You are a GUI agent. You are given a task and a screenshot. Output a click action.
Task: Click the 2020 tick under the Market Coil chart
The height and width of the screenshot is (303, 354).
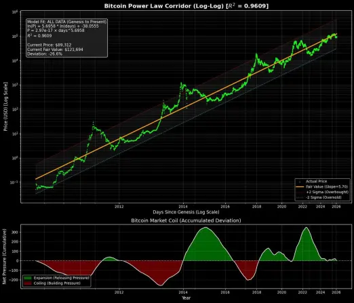click(281, 292)
